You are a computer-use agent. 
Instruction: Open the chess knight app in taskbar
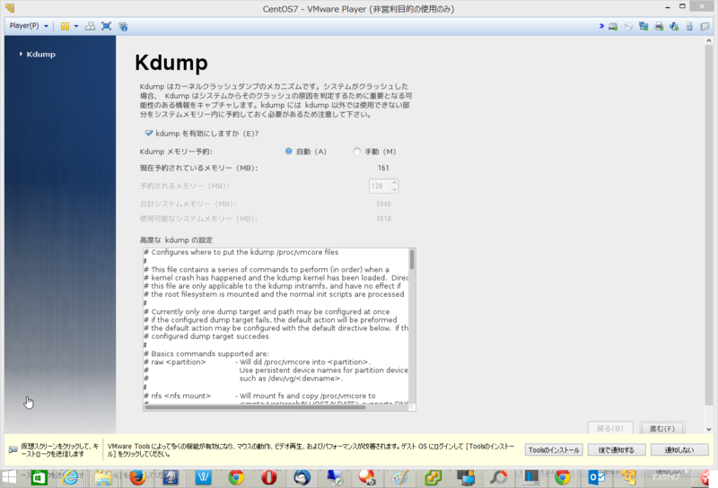[171, 477]
